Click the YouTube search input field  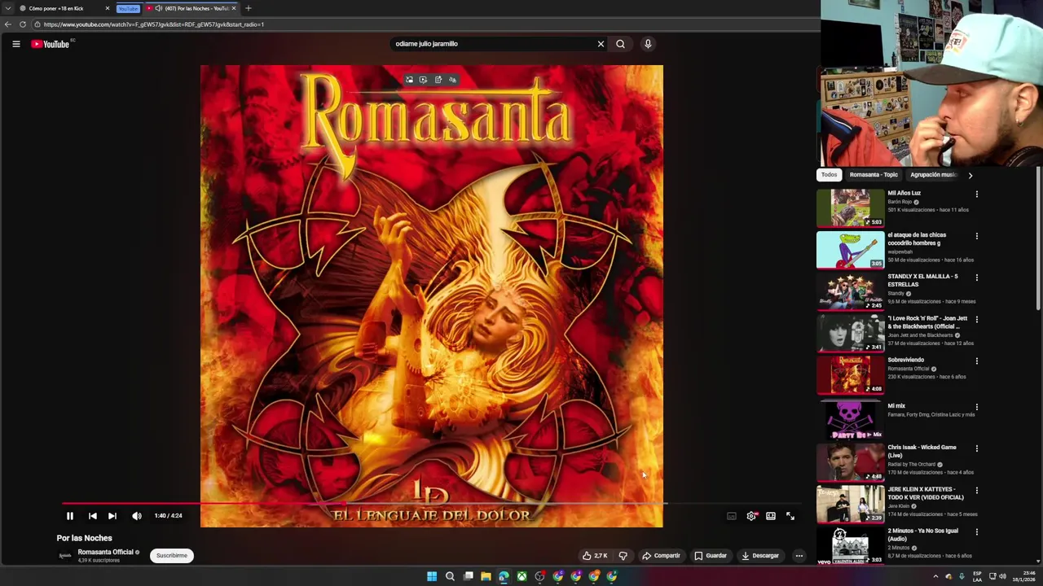(x=493, y=44)
